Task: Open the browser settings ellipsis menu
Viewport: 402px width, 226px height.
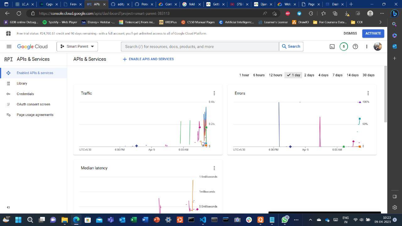Action: coord(382,13)
